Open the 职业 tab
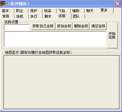 click(x=21, y=11)
